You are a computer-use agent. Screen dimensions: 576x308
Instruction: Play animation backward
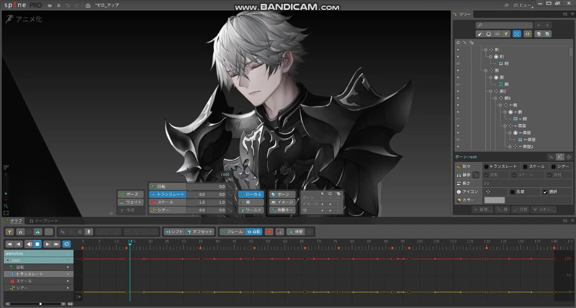pos(28,244)
